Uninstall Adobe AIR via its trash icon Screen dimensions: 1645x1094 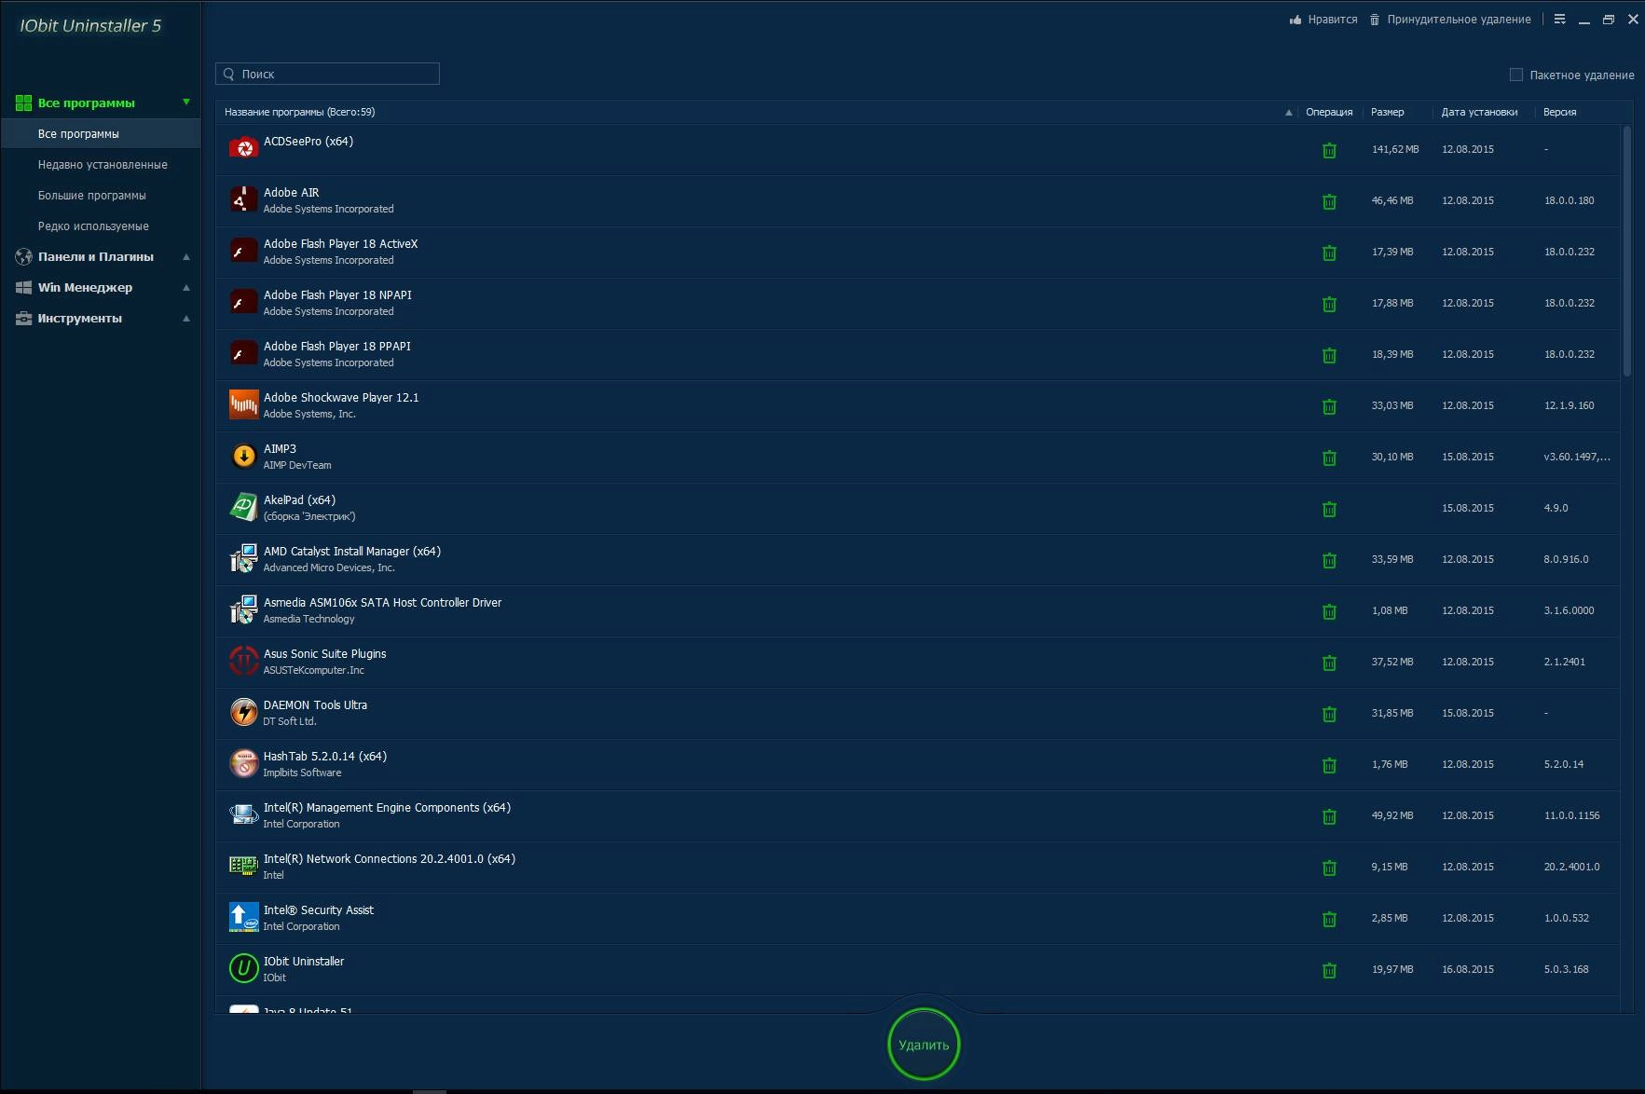1329,201
